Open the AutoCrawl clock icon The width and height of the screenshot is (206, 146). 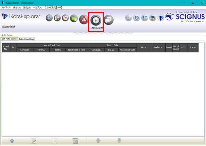[x=96, y=21]
